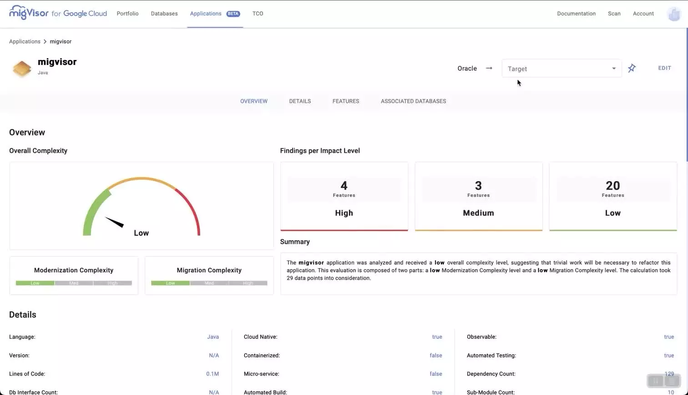Click the migVisor logo
Screen dimensions: 688x395
(x=58, y=13)
